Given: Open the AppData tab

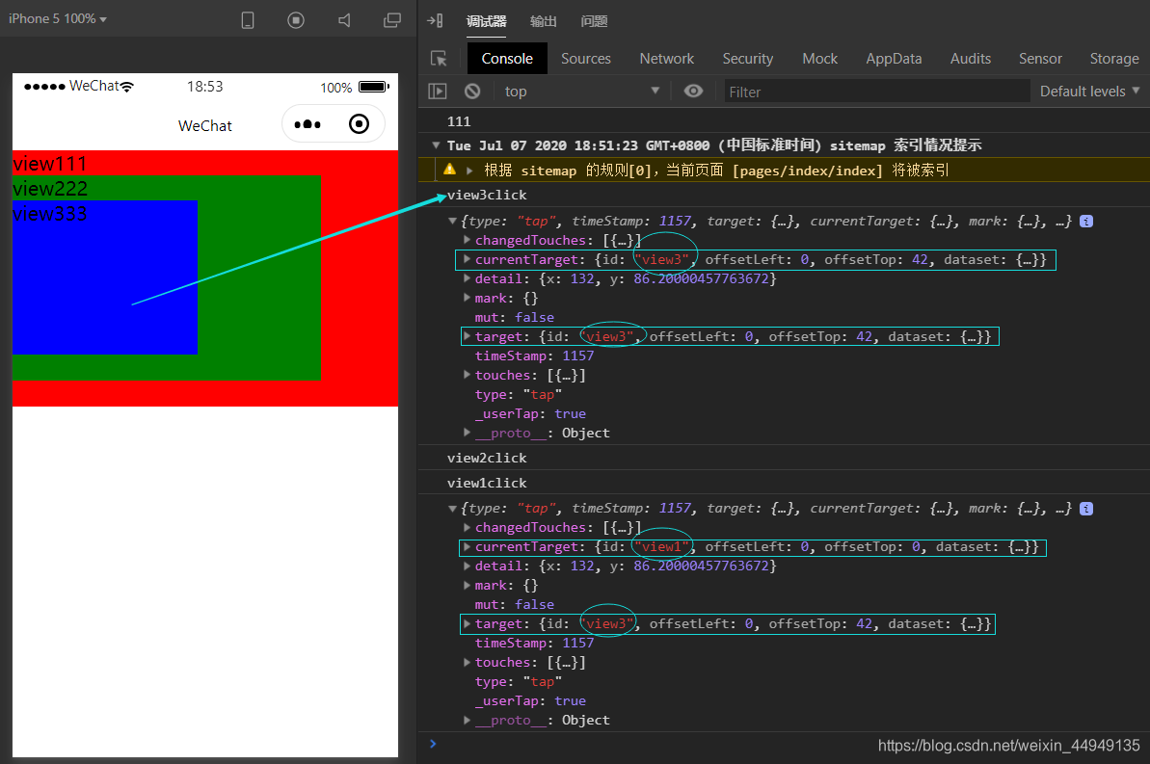Looking at the screenshot, I should (894, 59).
